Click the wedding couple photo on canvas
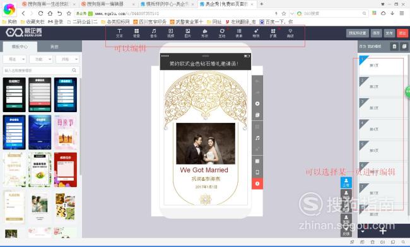The width and height of the screenshot is (410, 247). click(x=206, y=144)
